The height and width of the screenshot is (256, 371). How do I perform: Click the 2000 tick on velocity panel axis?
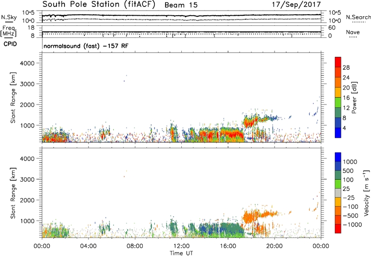27,200
